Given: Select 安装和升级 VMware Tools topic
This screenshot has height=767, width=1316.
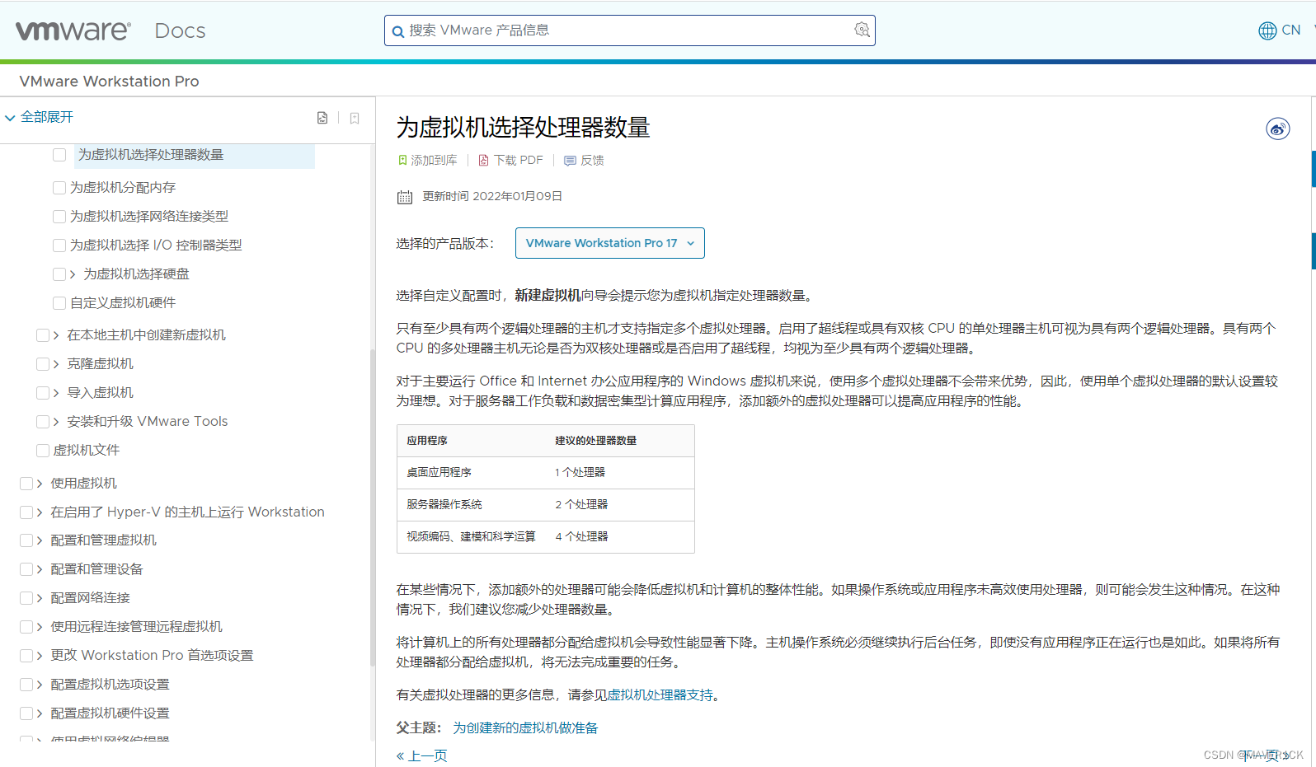Looking at the screenshot, I should tap(147, 422).
